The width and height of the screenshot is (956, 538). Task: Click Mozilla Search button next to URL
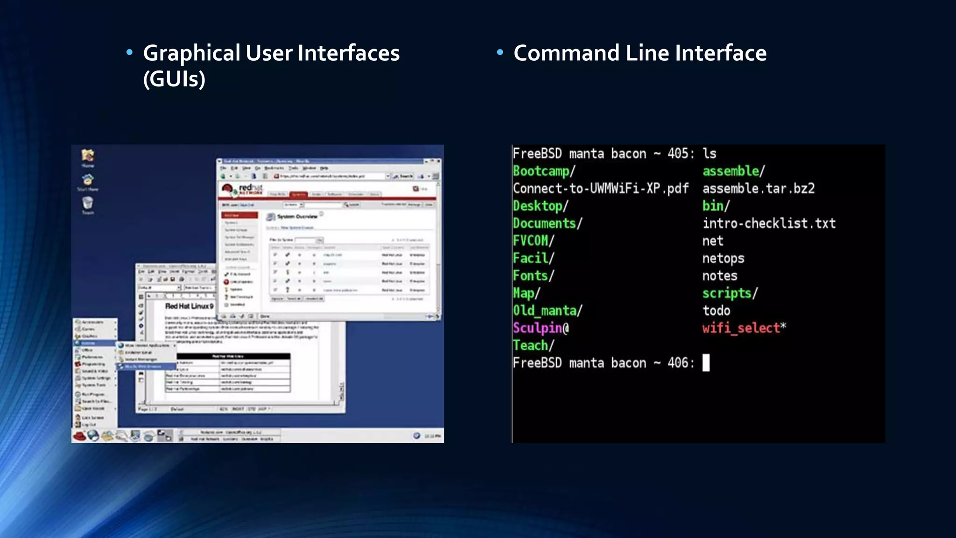coord(402,176)
